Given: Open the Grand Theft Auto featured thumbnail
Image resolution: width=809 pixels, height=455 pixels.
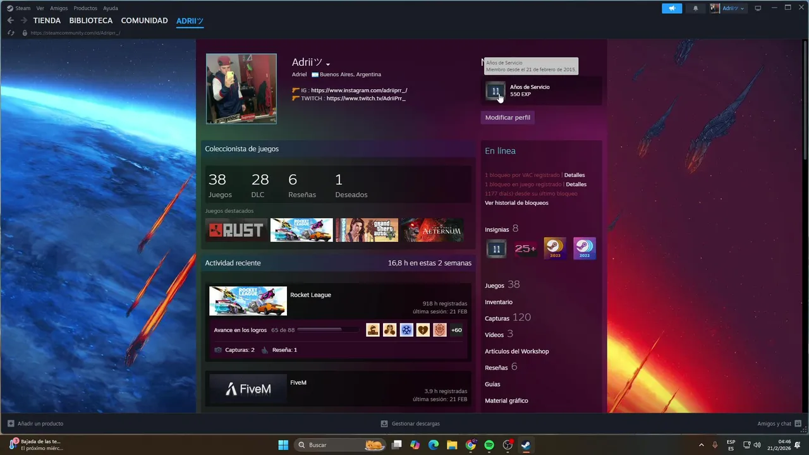Looking at the screenshot, I should (367, 230).
